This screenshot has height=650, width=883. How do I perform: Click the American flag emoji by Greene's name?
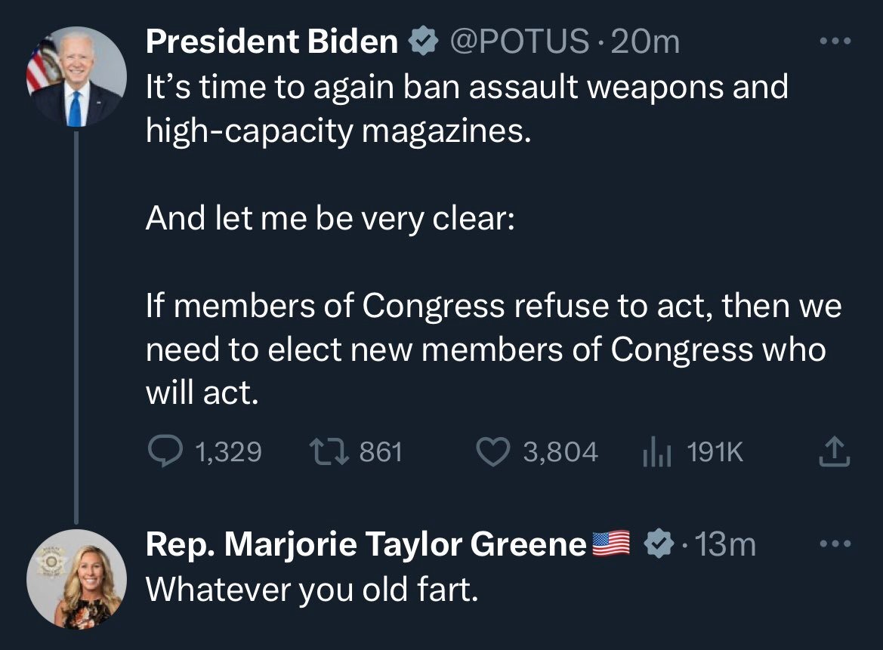611,543
